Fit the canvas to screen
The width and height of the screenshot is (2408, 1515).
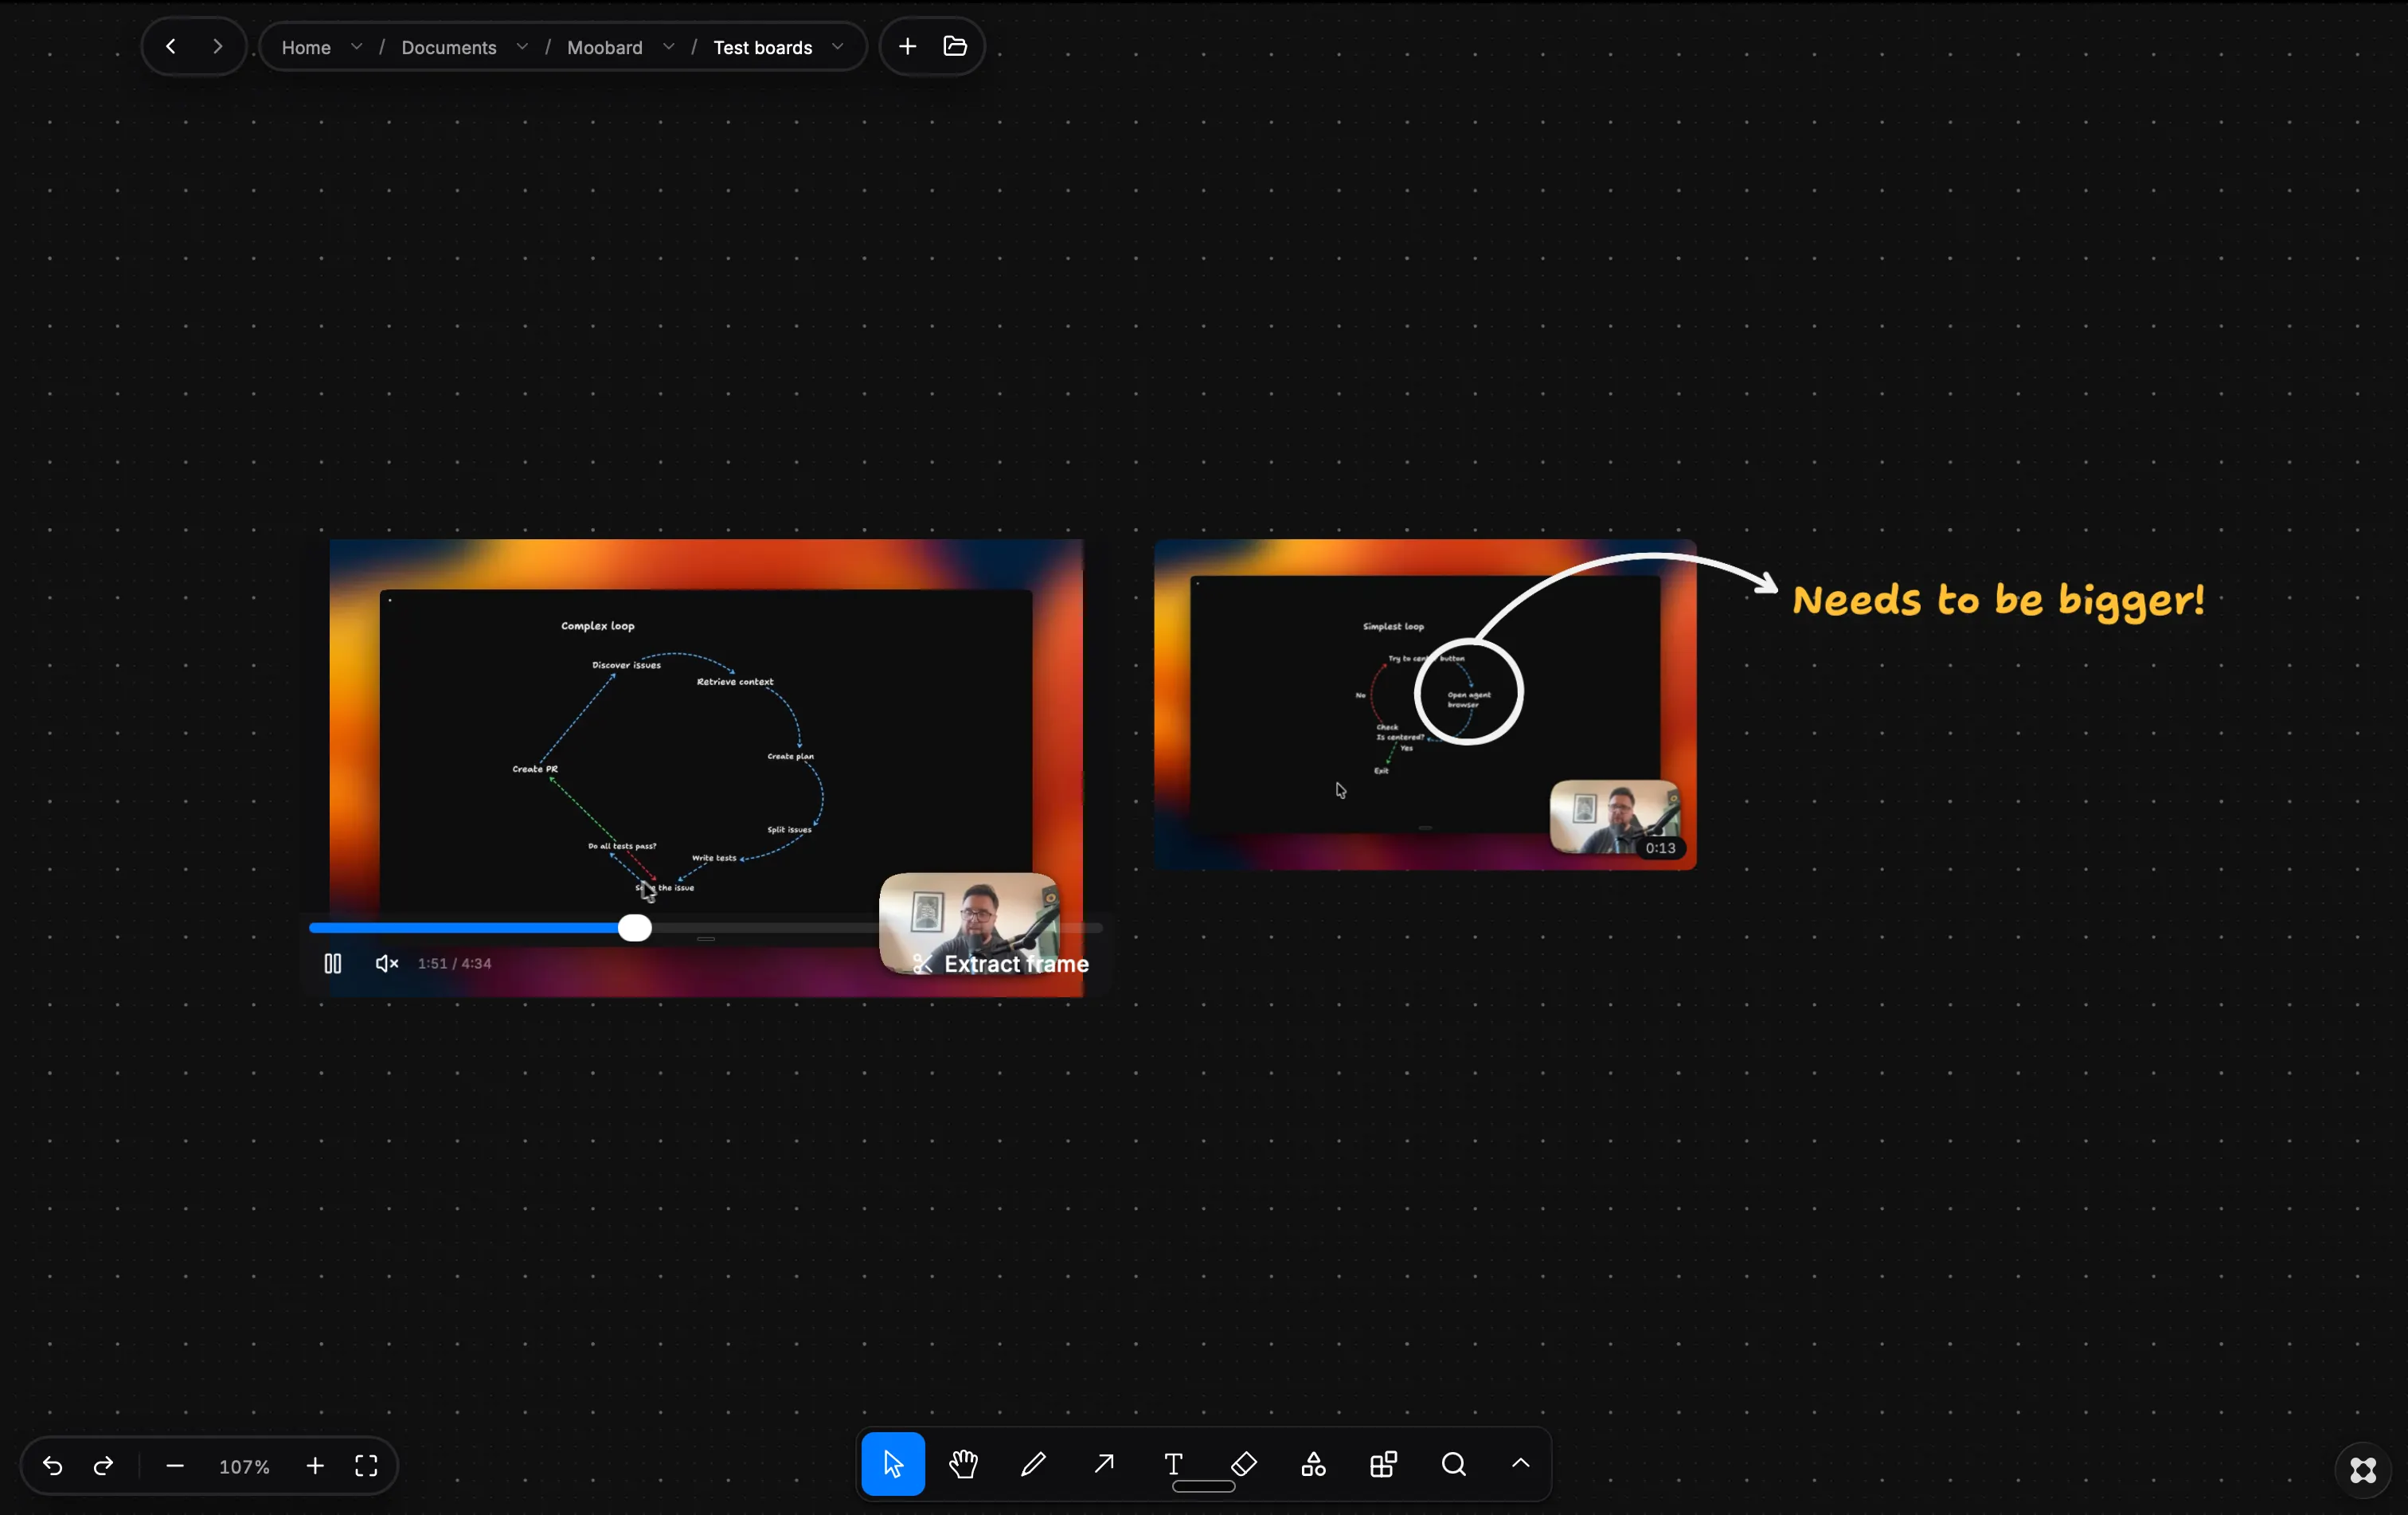[367, 1466]
